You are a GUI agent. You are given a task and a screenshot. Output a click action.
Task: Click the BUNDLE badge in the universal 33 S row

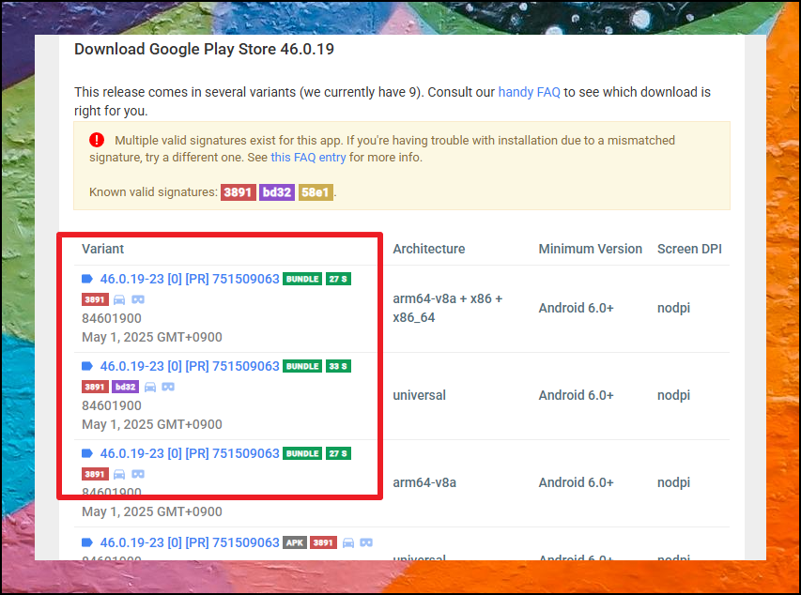click(x=302, y=366)
